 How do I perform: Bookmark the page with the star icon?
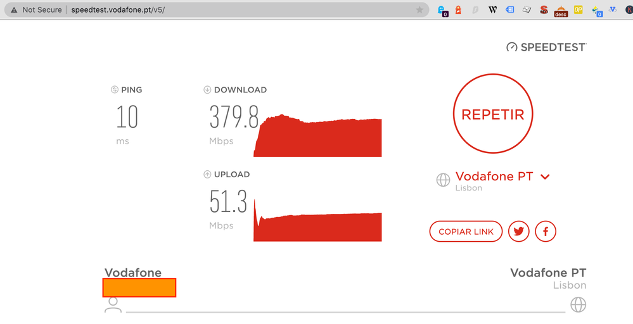(x=419, y=9)
